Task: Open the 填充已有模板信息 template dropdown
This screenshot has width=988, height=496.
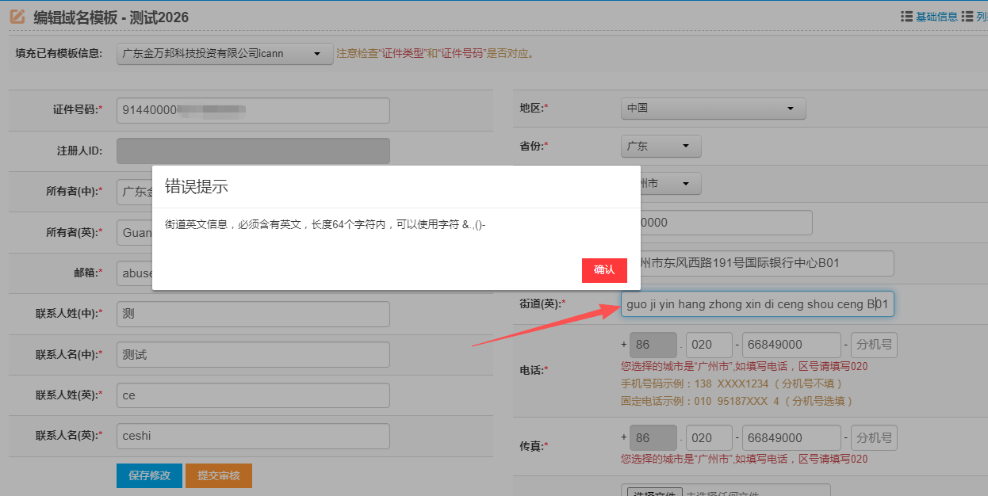Action: coord(225,54)
